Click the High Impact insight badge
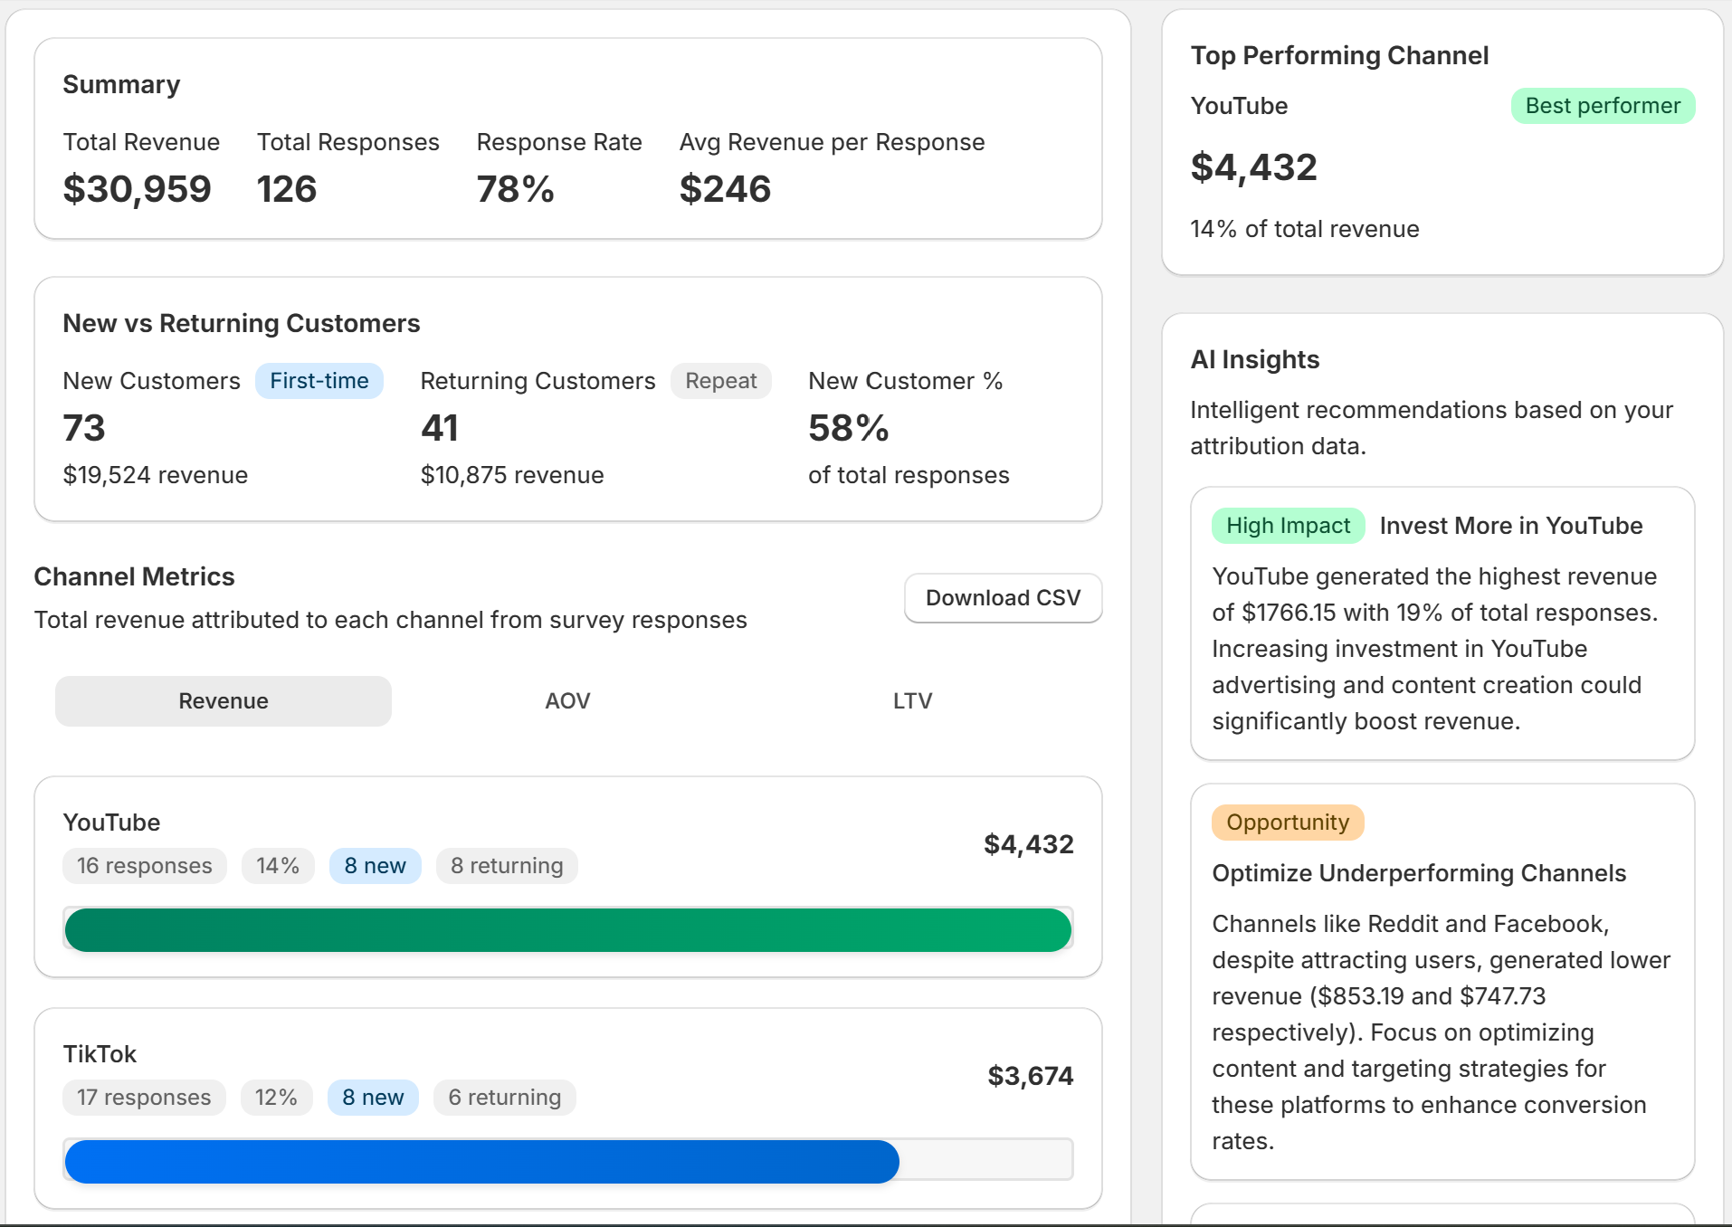The image size is (1732, 1227). pyautogui.click(x=1288, y=525)
